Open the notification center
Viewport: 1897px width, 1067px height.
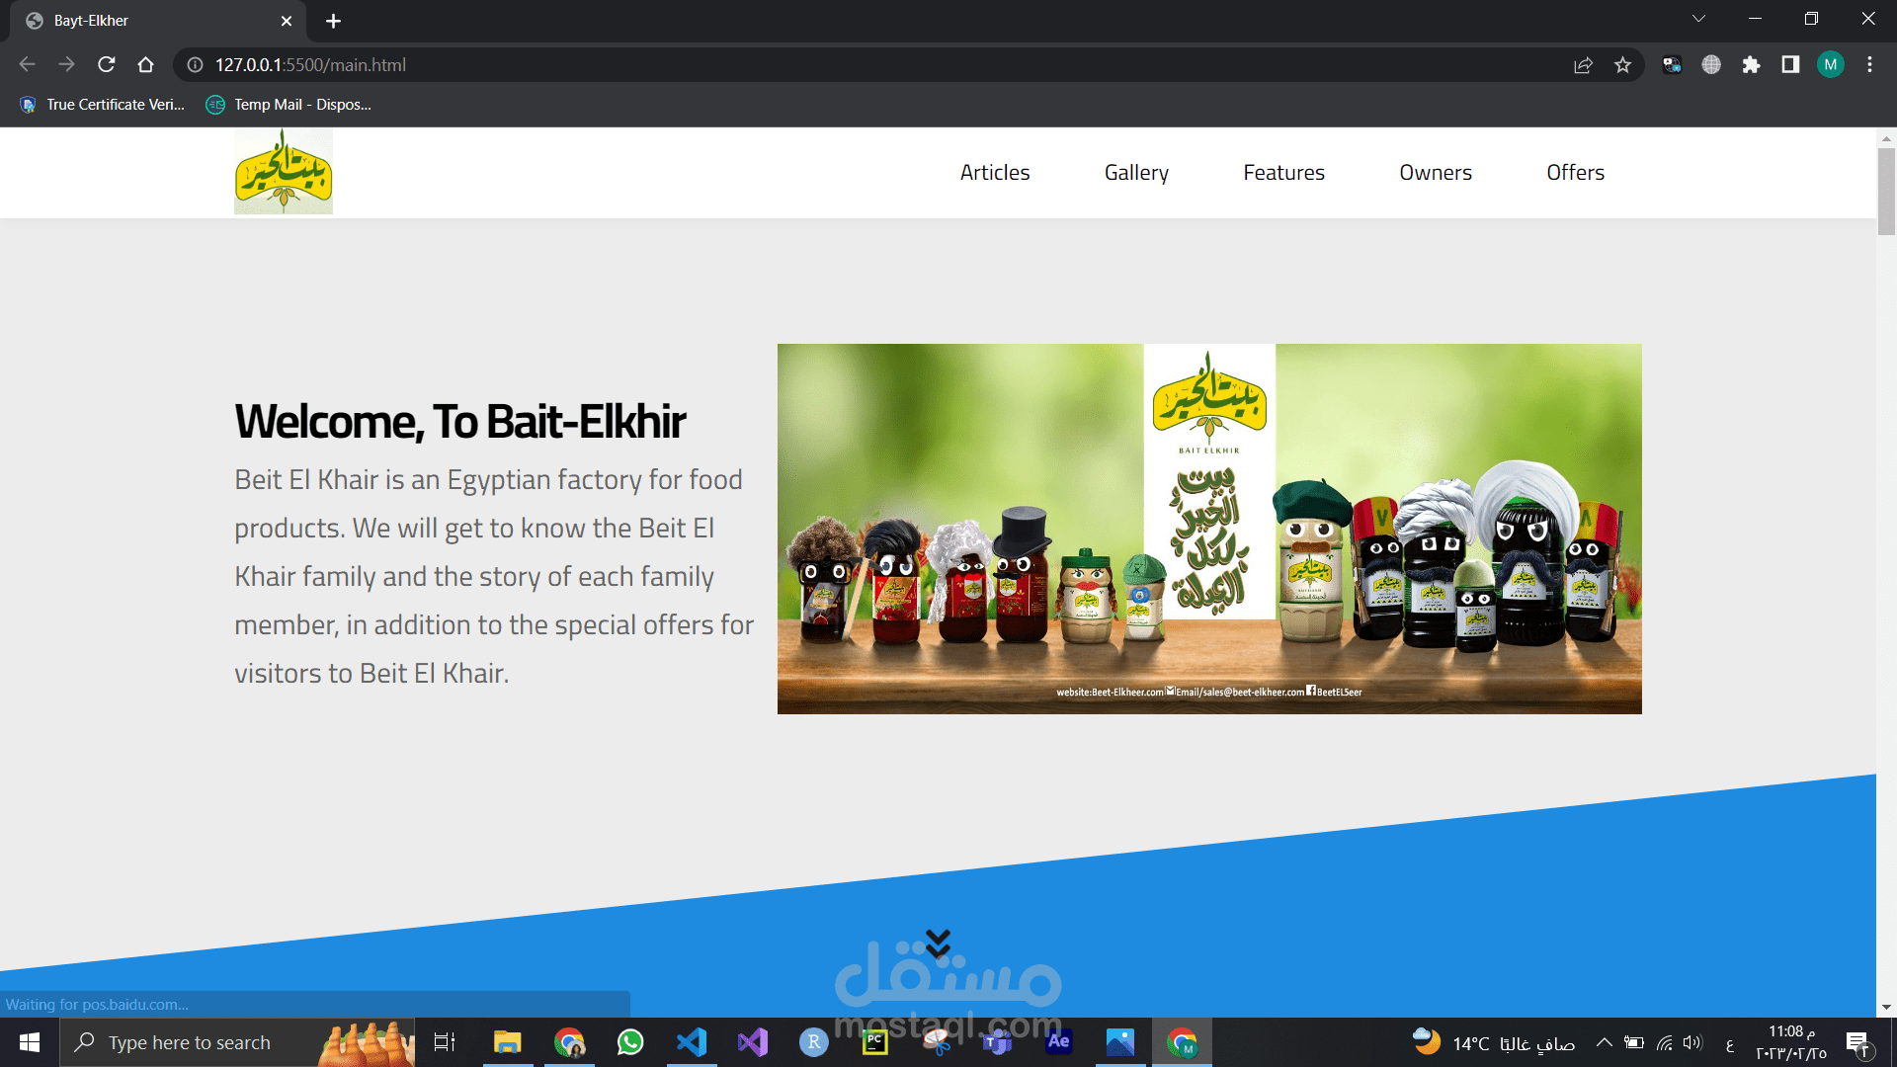point(1857,1042)
